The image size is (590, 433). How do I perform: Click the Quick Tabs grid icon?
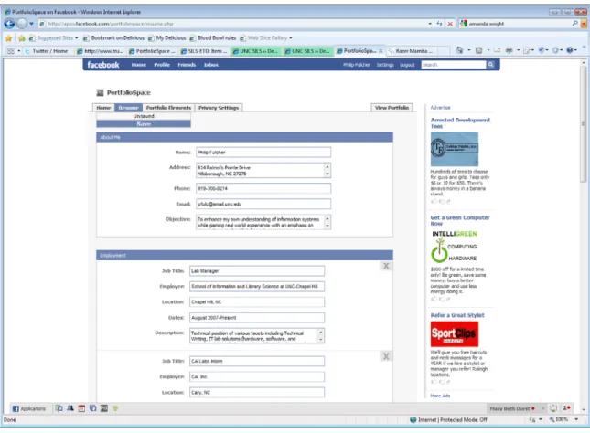[x=11, y=51]
